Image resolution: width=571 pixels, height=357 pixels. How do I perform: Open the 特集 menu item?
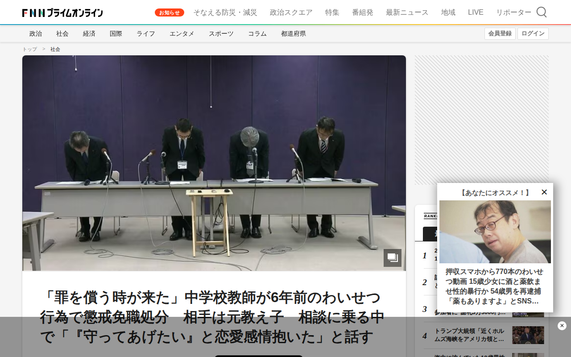pos(332,12)
